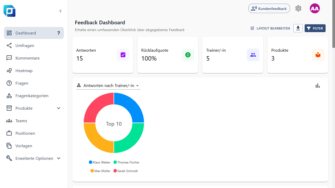Click the orange donut chart segment
Viewport: 335px width, 188px height.
pyautogui.click(x=96, y=140)
